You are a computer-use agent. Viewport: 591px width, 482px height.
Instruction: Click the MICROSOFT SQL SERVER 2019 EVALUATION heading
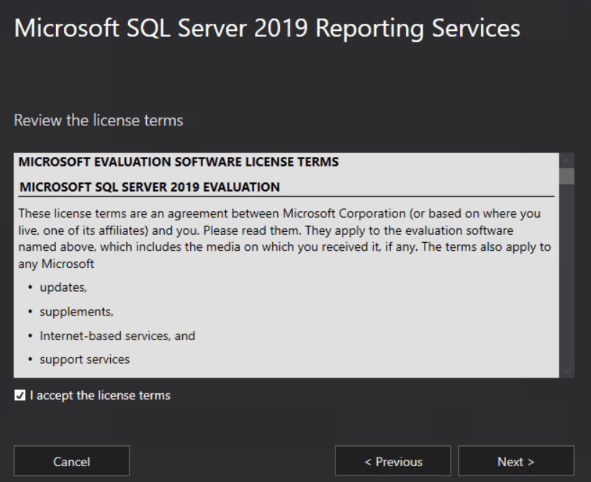[x=150, y=187]
